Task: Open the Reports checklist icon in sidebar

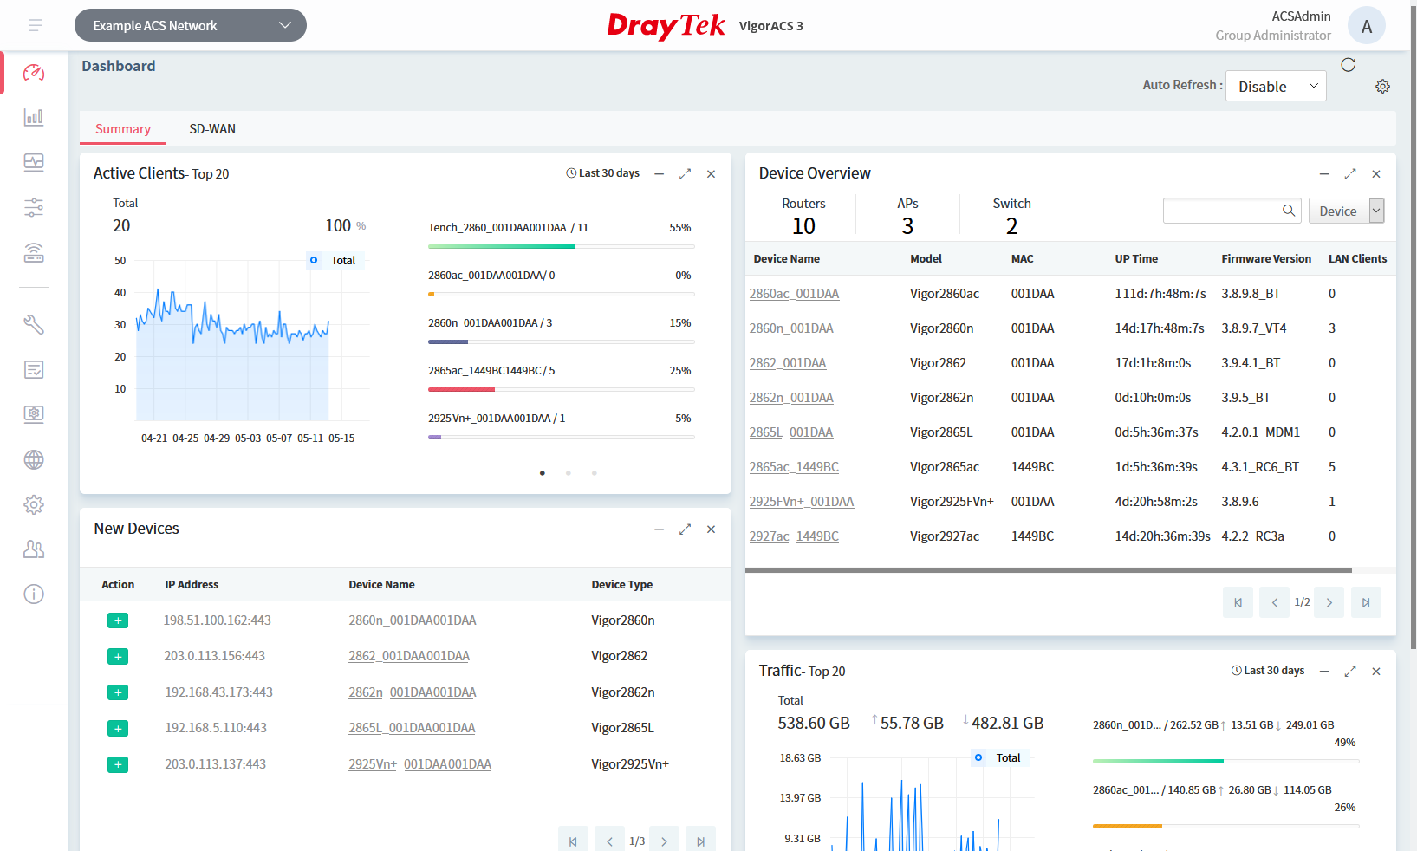Action: [33, 369]
